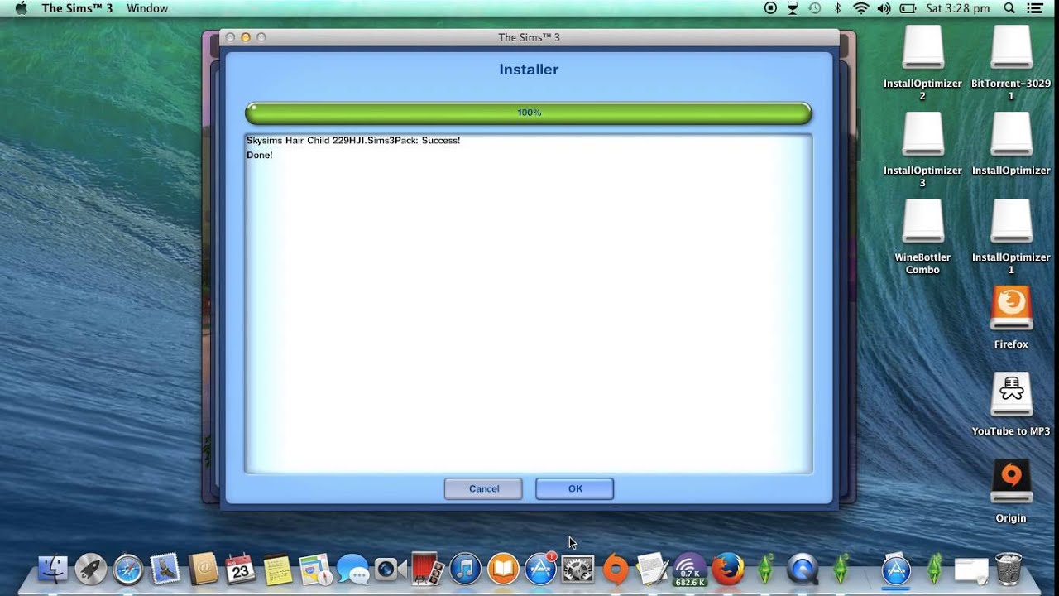Image resolution: width=1059 pixels, height=596 pixels.
Task: Open QuickTime Player in the Dock
Action: coord(802,569)
